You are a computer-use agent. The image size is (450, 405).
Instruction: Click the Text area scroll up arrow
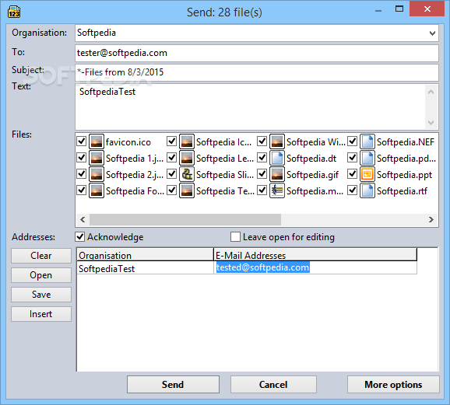click(x=431, y=92)
